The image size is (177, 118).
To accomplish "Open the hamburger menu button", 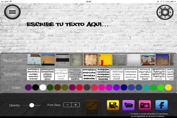I will [12, 12].
